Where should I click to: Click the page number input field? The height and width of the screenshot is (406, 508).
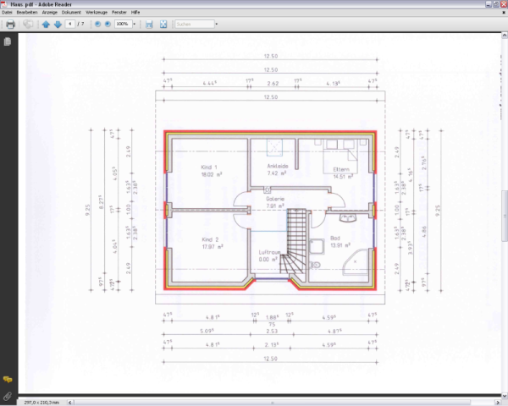point(69,25)
